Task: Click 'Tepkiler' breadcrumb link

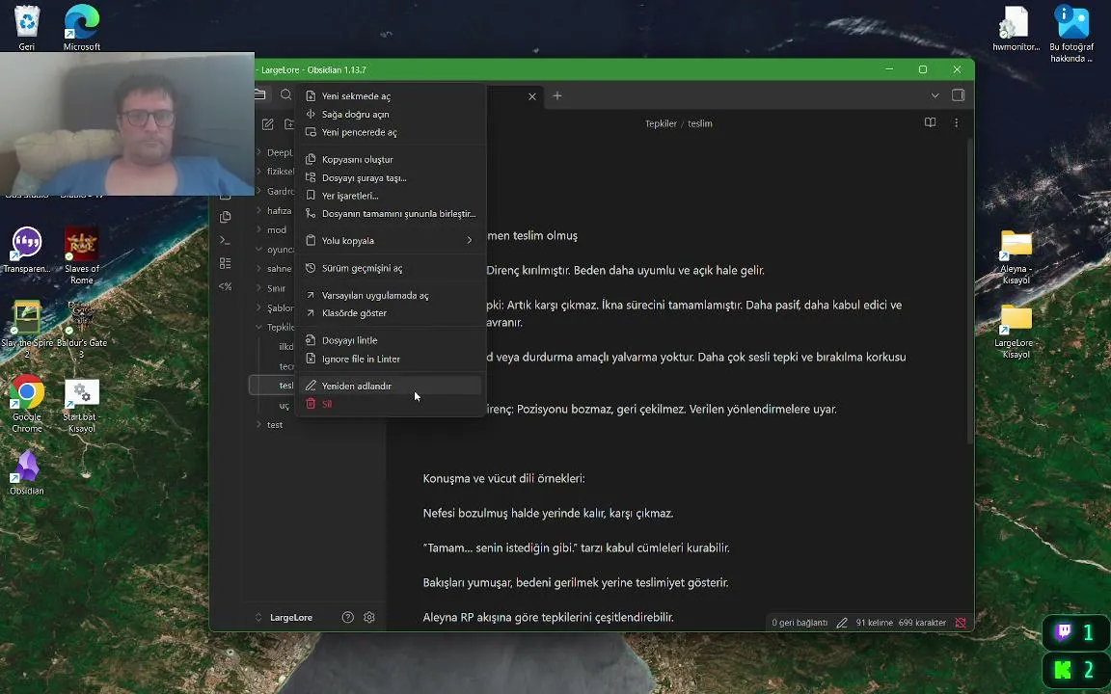Action: pyautogui.click(x=661, y=123)
